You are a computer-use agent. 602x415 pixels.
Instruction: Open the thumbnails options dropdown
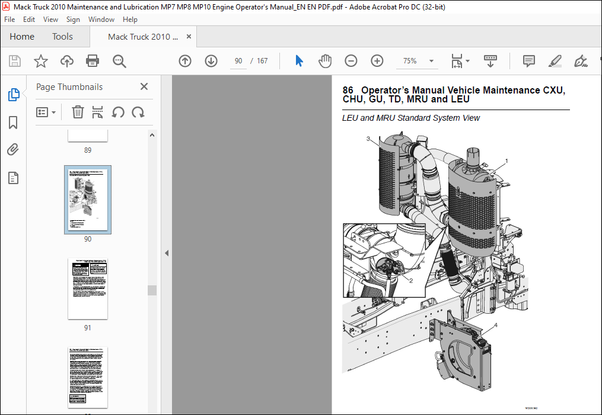pos(46,112)
